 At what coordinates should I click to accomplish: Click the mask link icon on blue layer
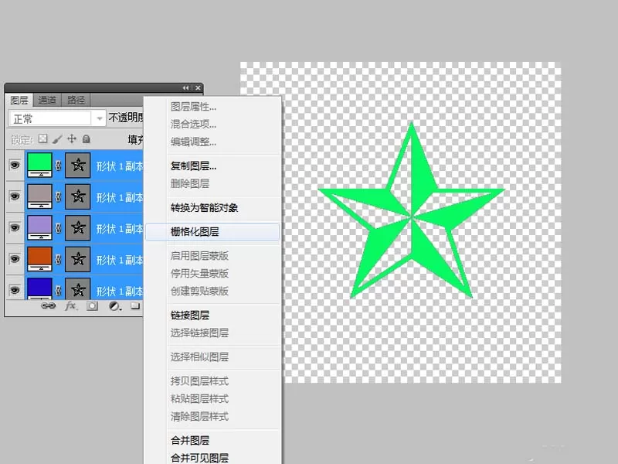tap(59, 291)
